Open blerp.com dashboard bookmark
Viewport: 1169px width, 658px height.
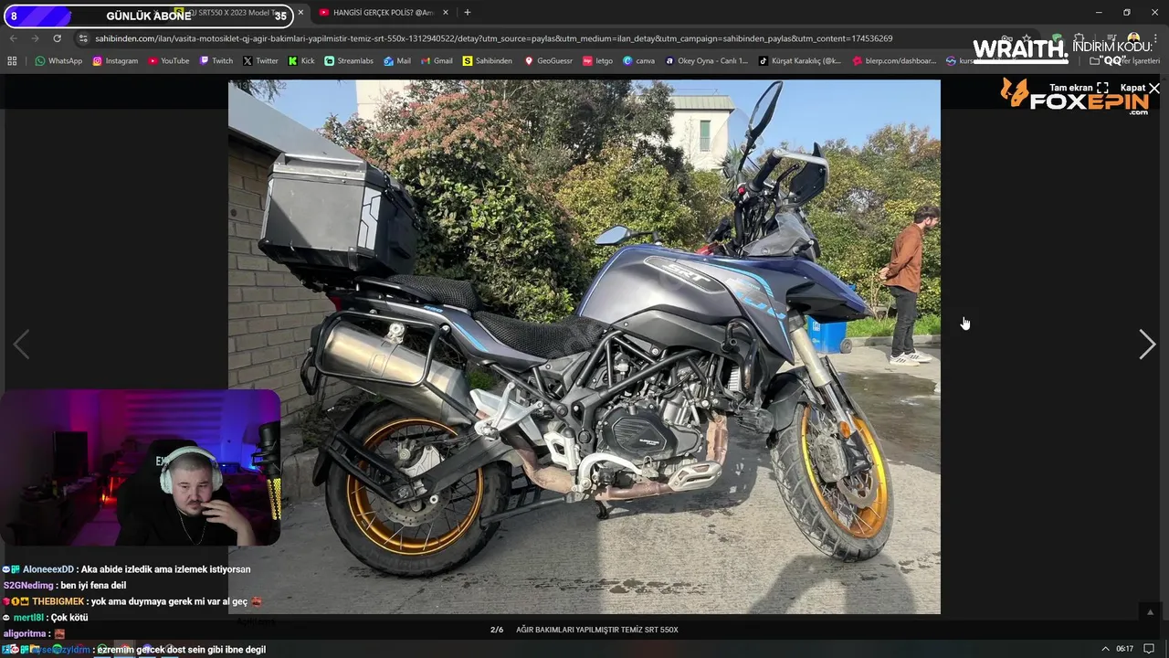pyautogui.click(x=894, y=60)
